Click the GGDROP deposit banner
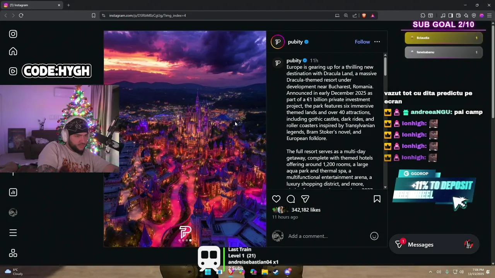The height and width of the screenshot is (278, 495). (434, 190)
